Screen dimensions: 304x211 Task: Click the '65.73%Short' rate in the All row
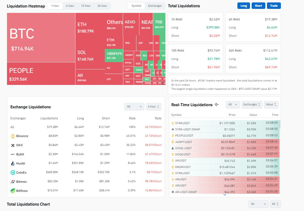153,127
